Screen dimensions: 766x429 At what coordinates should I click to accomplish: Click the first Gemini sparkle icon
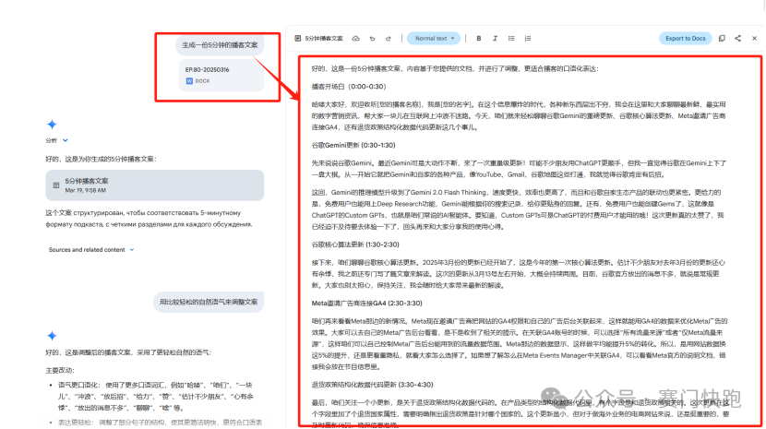(52, 125)
